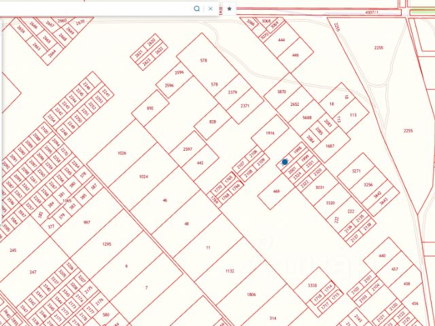Select parcel label 48
The image size is (435, 326).
coord(187,223)
